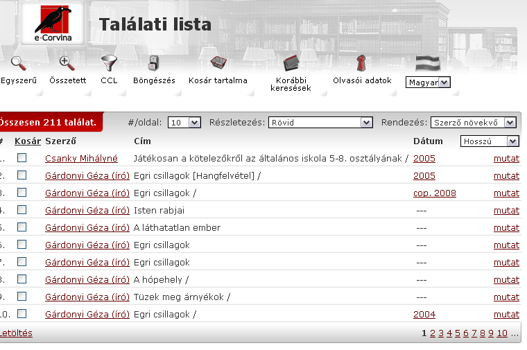Click the Összesen 211 találat banner
Viewport: 527px width, 350px height.
click(51, 122)
